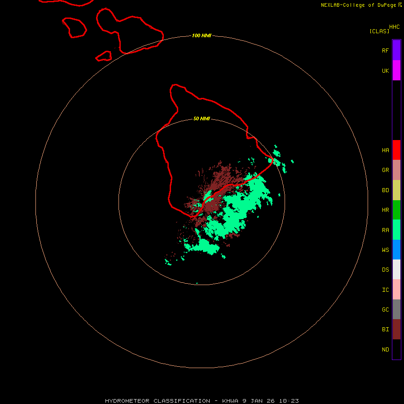Image resolution: width=404 pixels, height=404 pixels.
Task: Click the IC pink legend swatch
Action: [396, 290]
